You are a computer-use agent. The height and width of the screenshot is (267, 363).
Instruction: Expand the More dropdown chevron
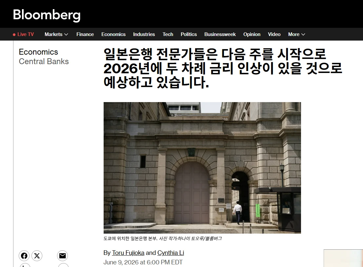[303, 34]
